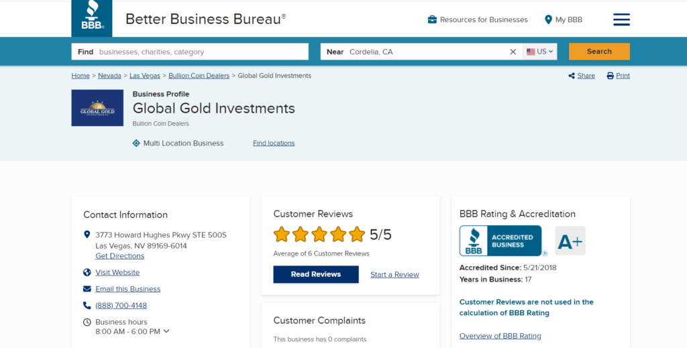Click the Read Reviews button
687x348 pixels.
(316, 274)
